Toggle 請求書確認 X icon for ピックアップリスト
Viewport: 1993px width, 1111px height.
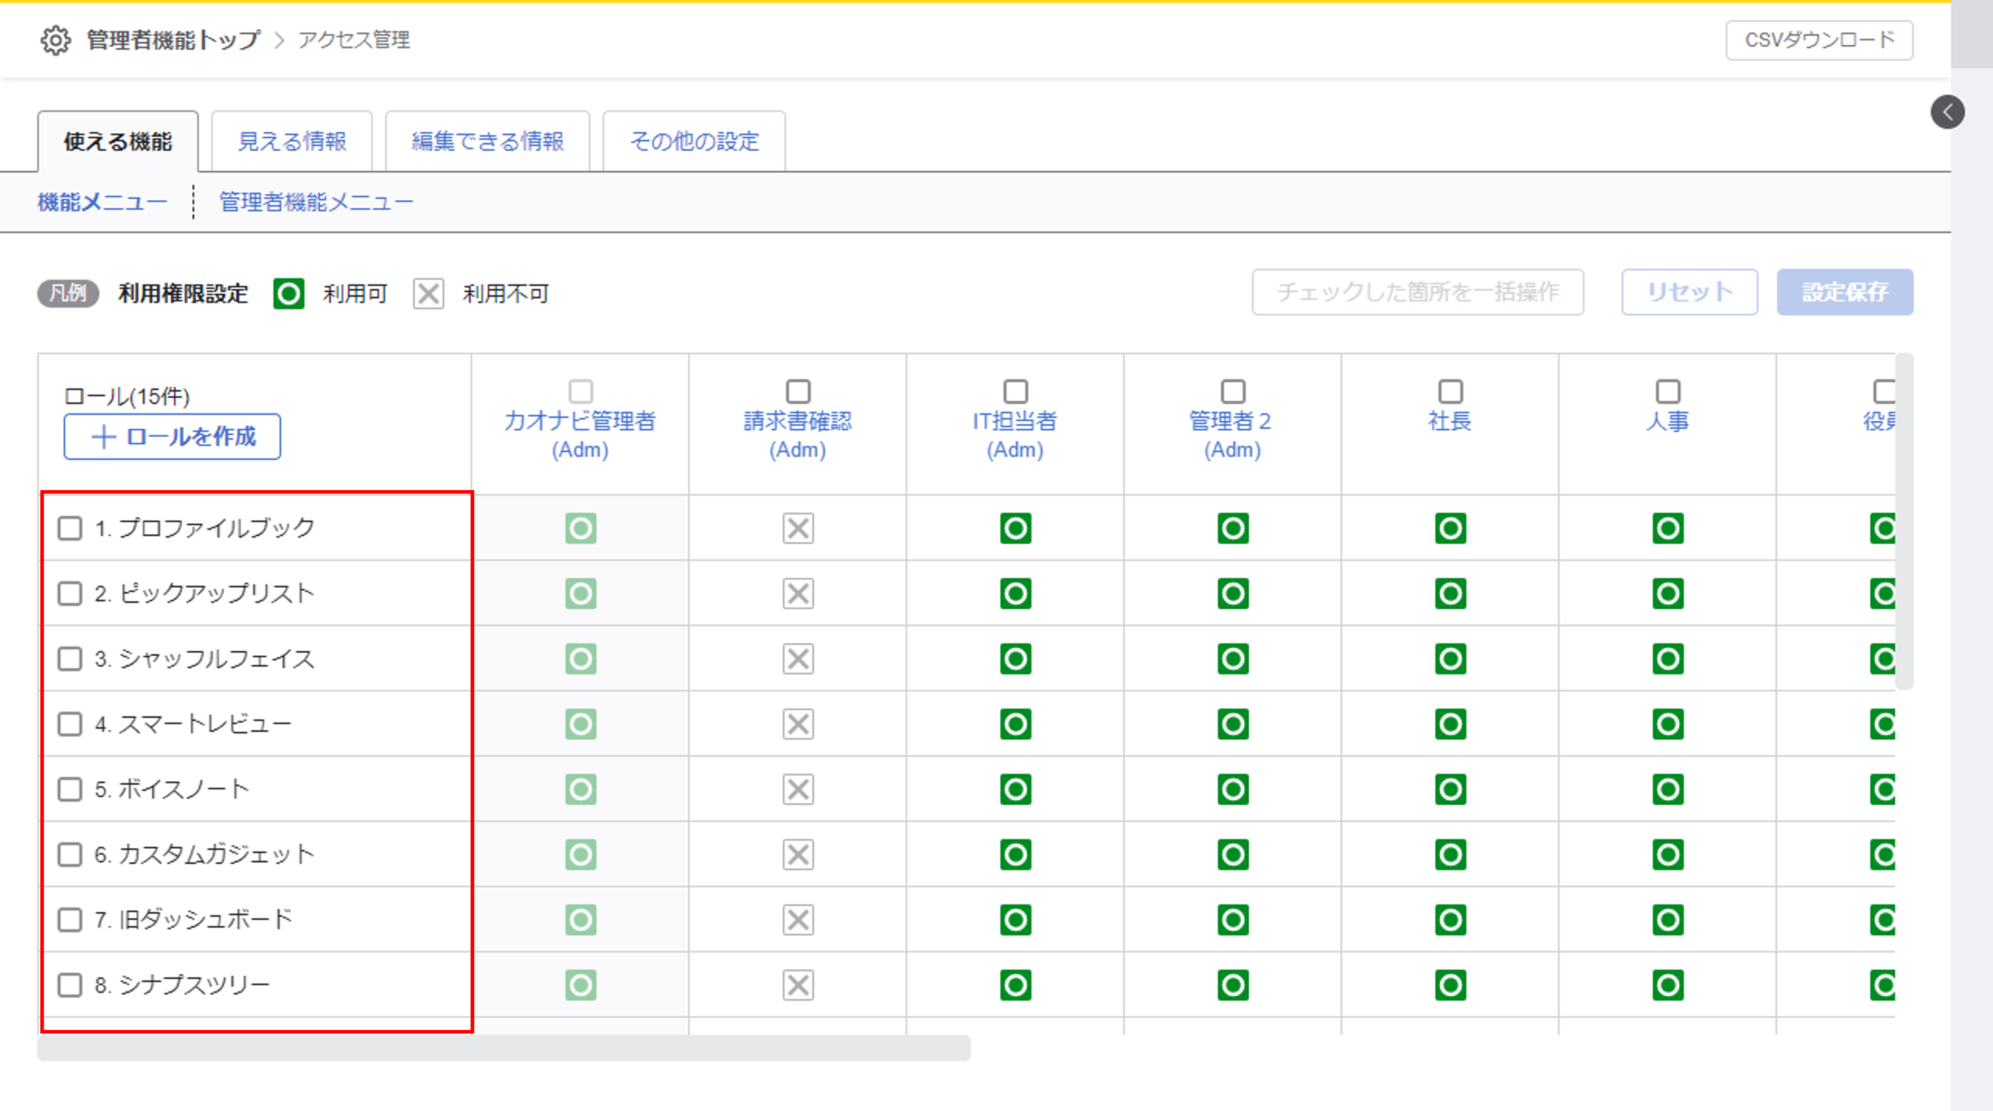(x=798, y=593)
